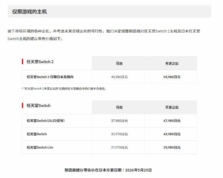Click the 43,980日元 Switch new price
The height and width of the screenshot is (178, 223).
172,134
